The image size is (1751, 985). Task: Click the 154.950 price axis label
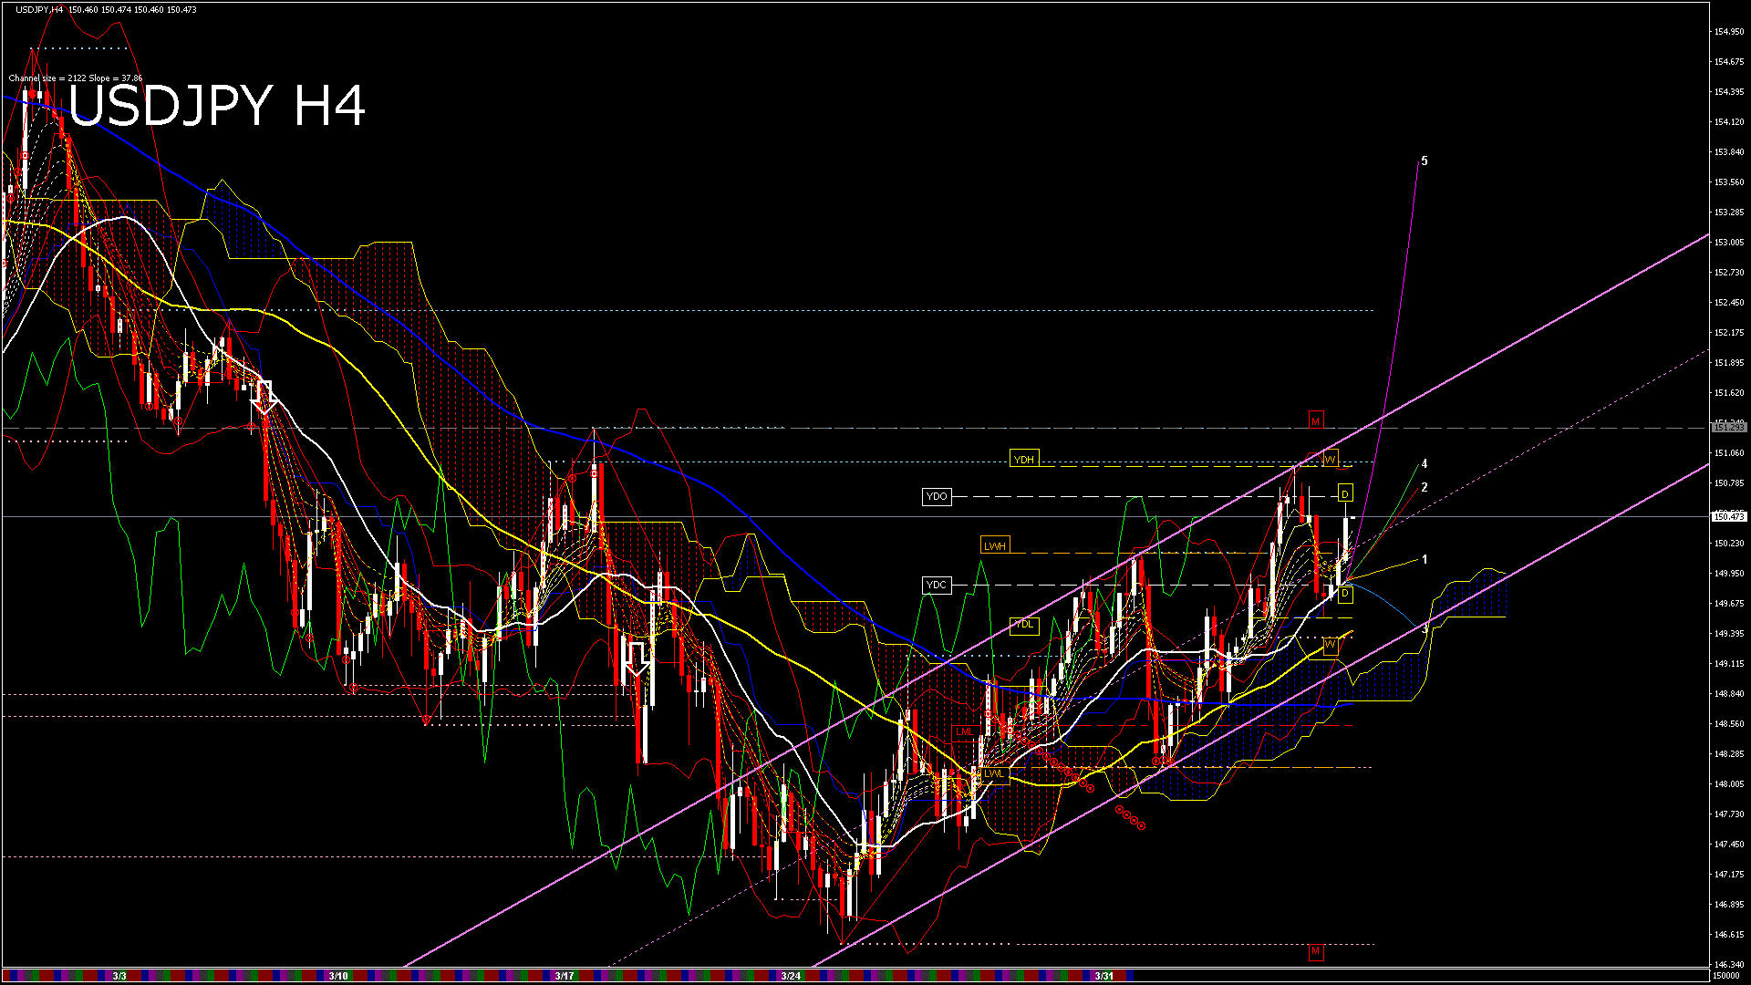[1729, 32]
